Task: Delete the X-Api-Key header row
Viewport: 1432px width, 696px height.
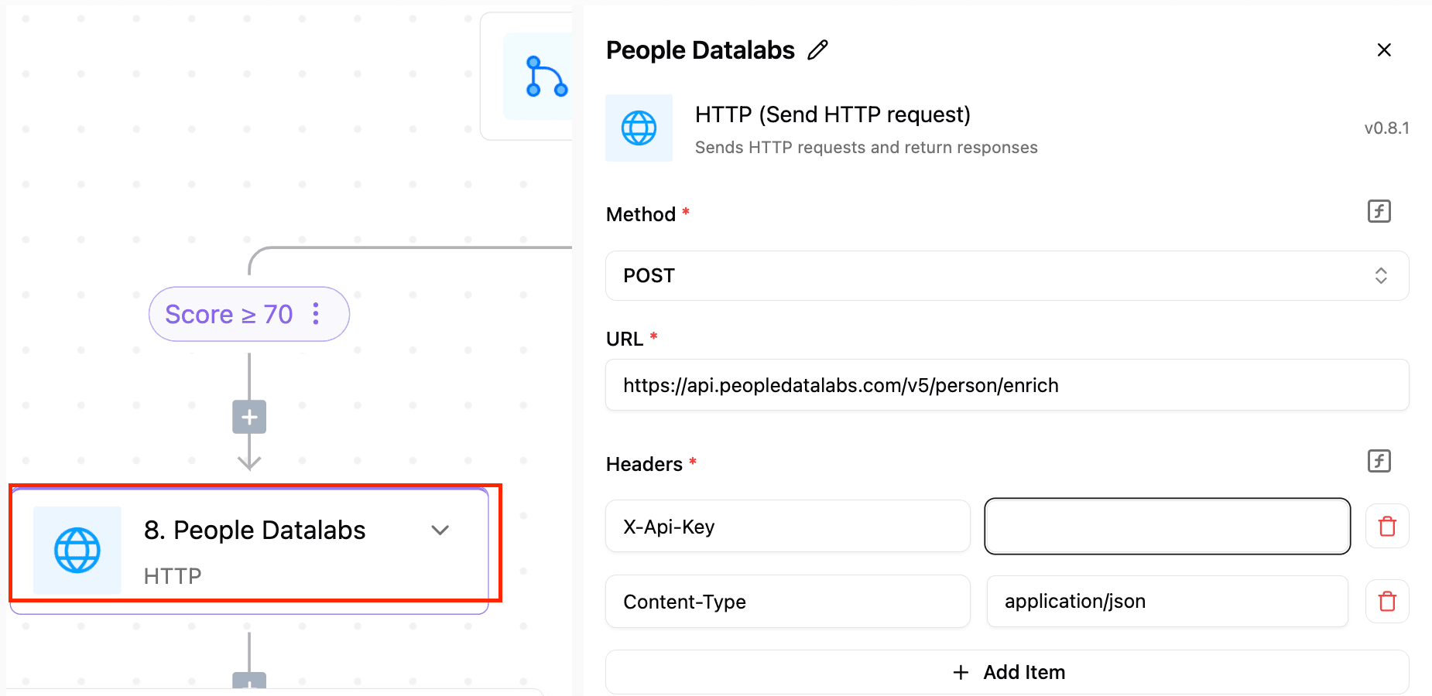Action: (1387, 527)
